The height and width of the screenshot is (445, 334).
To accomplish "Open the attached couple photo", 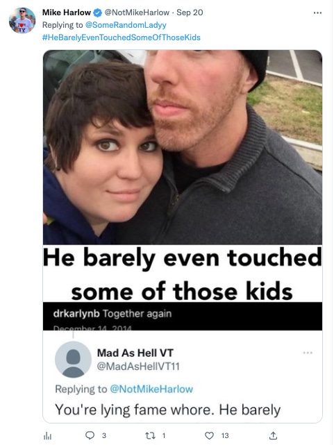I will (183, 147).
